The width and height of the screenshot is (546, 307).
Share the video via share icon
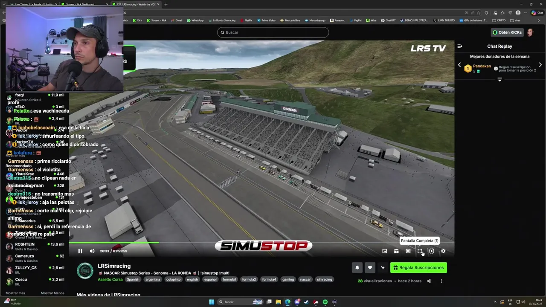pyautogui.click(x=429, y=281)
